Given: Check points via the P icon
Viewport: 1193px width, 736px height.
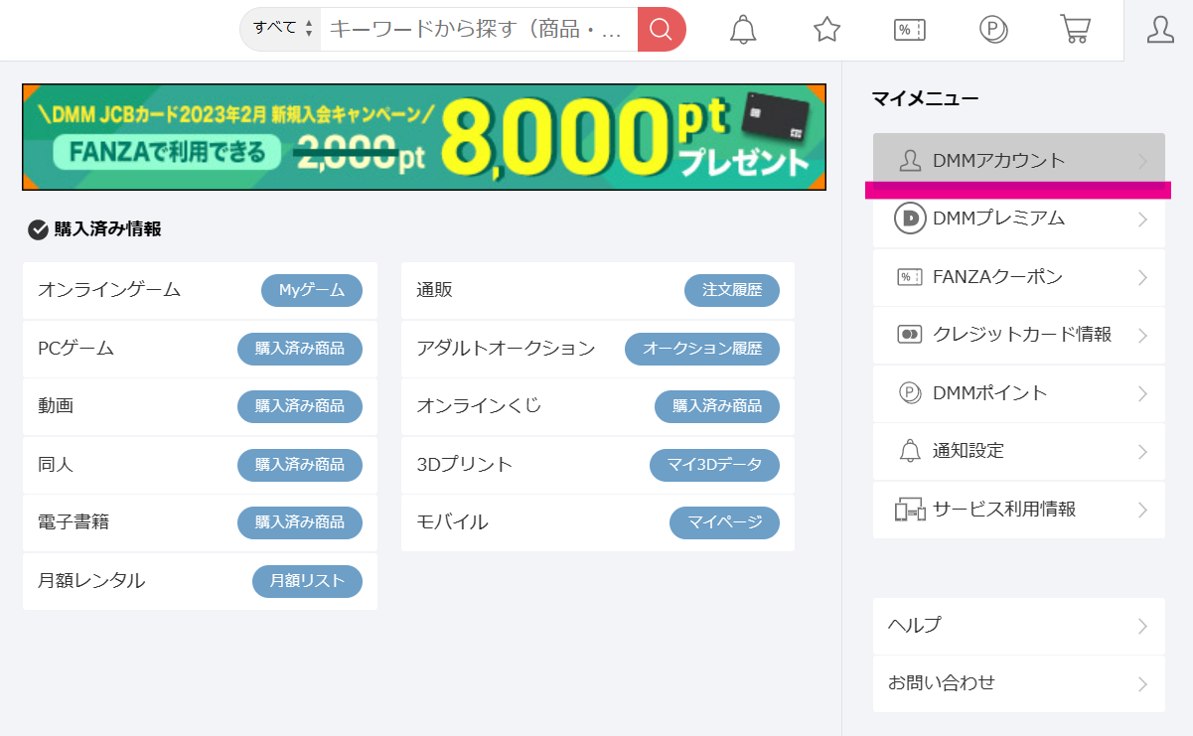Looking at the screenshot, I should click(x=992, y=30).
